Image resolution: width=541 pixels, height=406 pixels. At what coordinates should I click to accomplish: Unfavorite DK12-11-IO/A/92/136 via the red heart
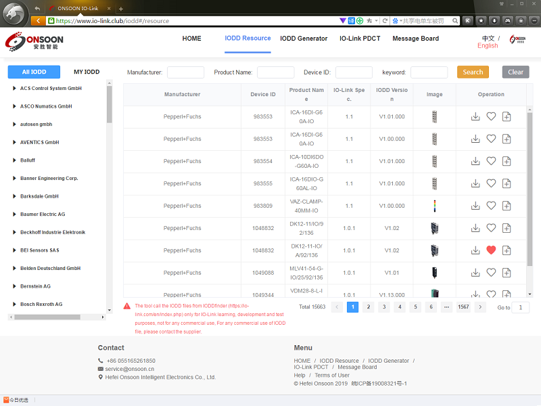(491, 250)
